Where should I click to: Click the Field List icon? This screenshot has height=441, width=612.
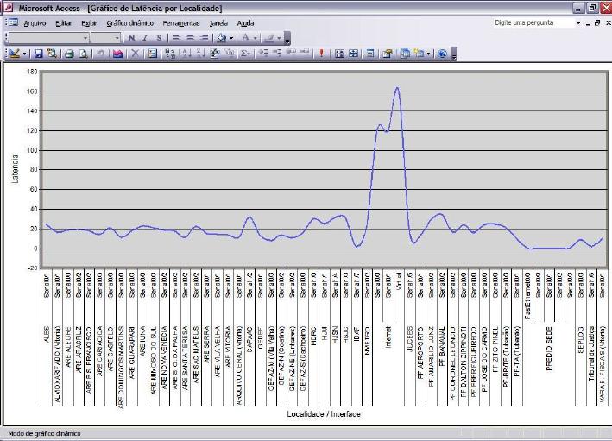pos(369,54)
